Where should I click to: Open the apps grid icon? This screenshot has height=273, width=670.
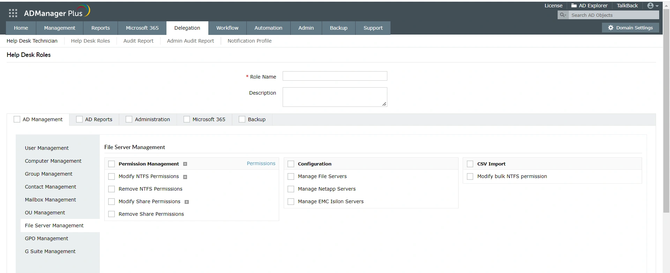13,13
